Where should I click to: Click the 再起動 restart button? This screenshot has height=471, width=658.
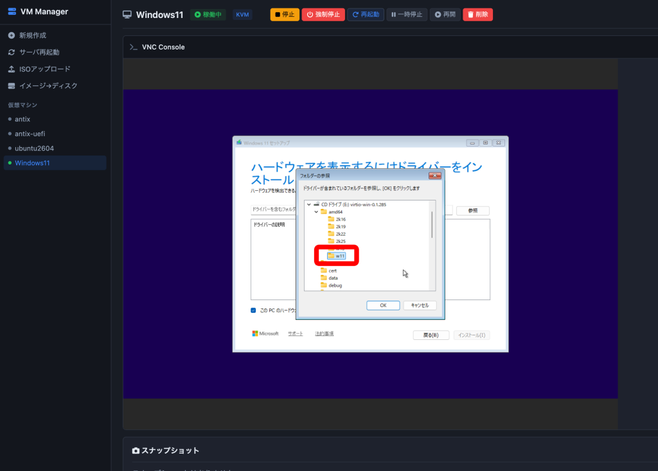(x=366, y=15)
